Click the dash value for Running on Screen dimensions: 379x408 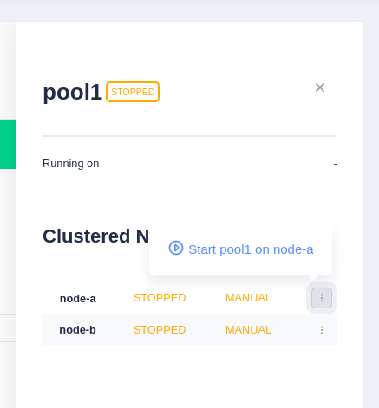pos(336,164)
